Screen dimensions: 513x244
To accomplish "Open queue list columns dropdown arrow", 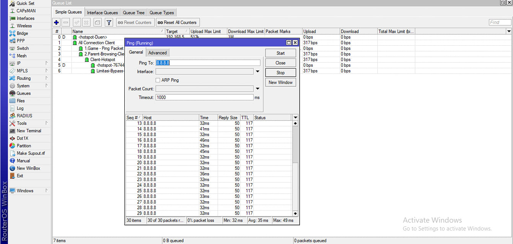I will pyautogui.click(x=509, y=31).
